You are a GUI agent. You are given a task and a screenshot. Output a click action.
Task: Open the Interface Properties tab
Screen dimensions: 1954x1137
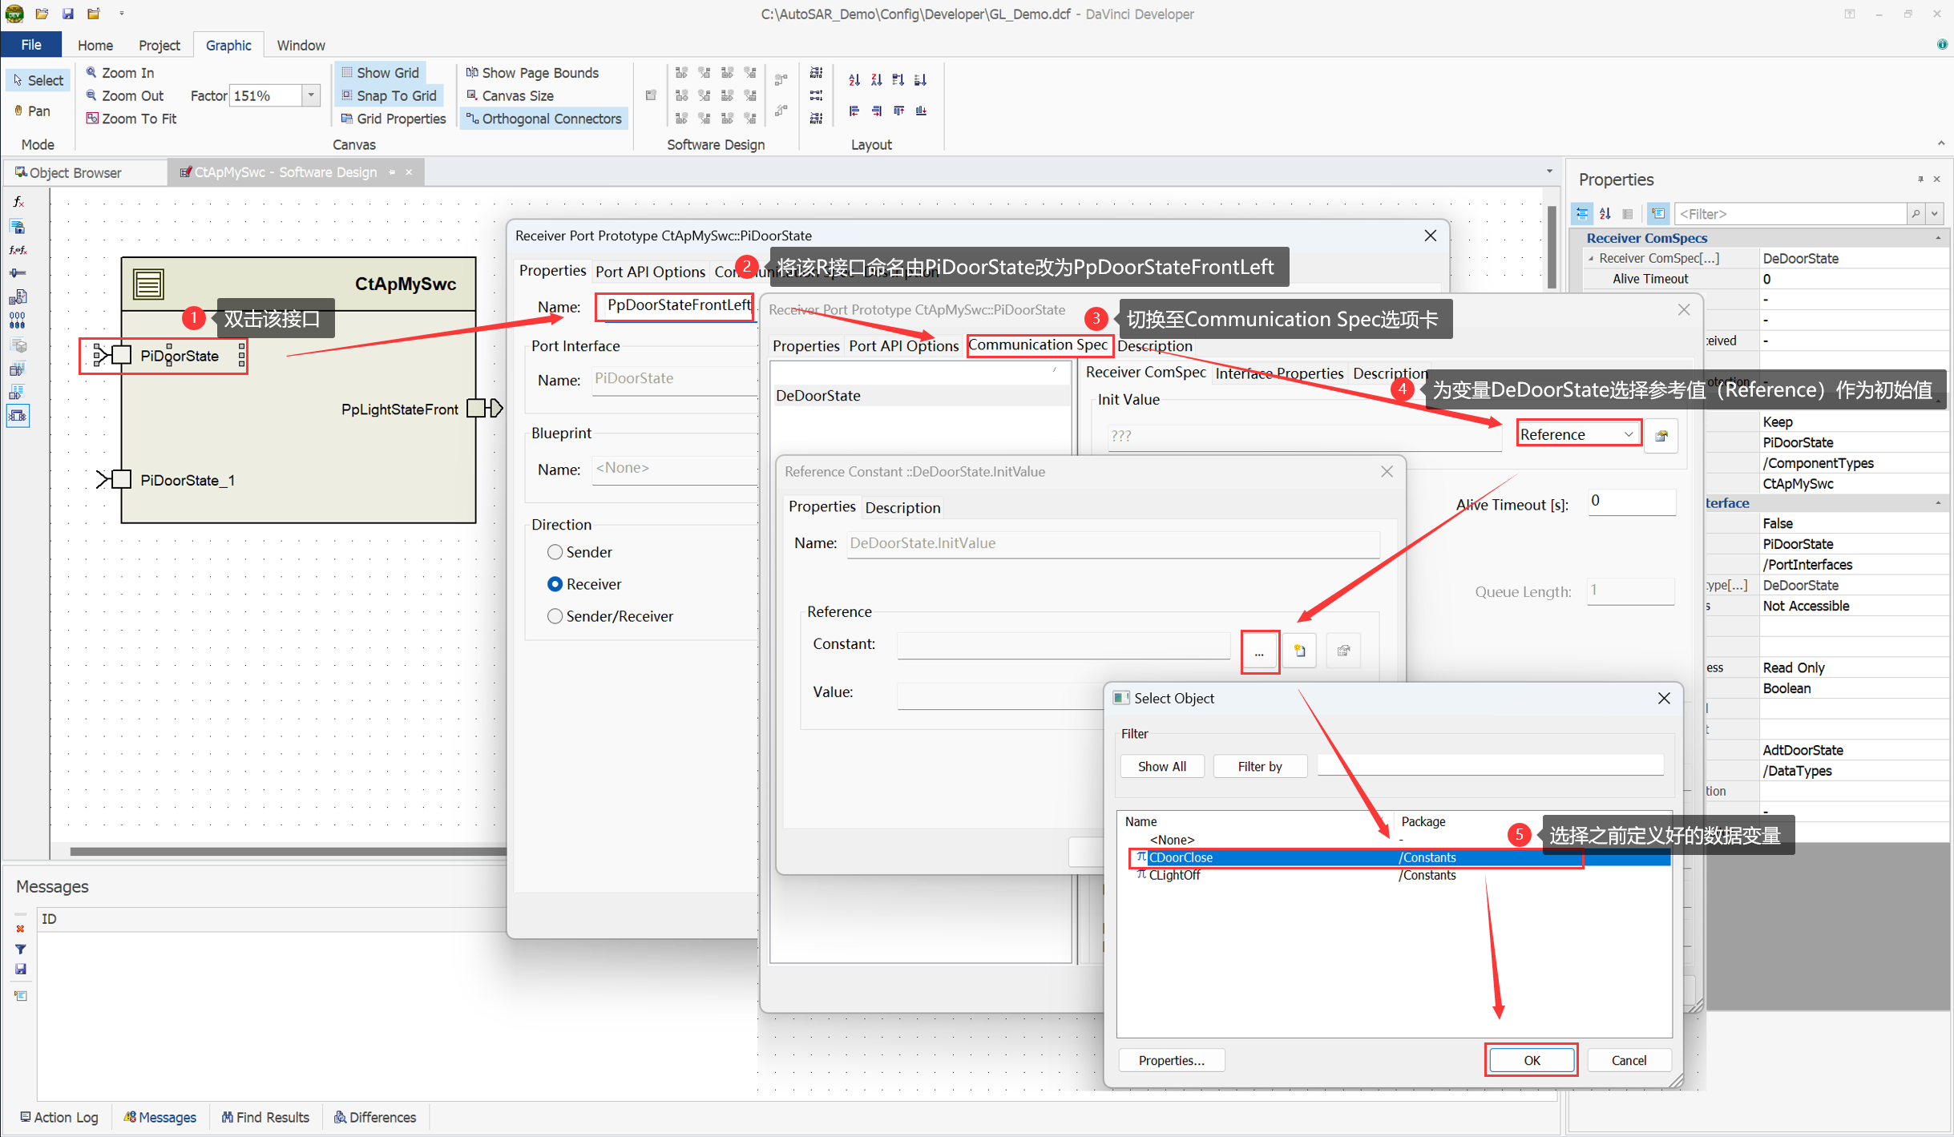pyautogui.click(x=1278, y=373)
